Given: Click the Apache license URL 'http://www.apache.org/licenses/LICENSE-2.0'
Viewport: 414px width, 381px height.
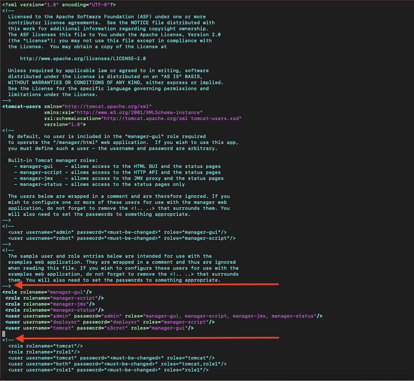Looking at the screenshot, I should tap(83, 59).
